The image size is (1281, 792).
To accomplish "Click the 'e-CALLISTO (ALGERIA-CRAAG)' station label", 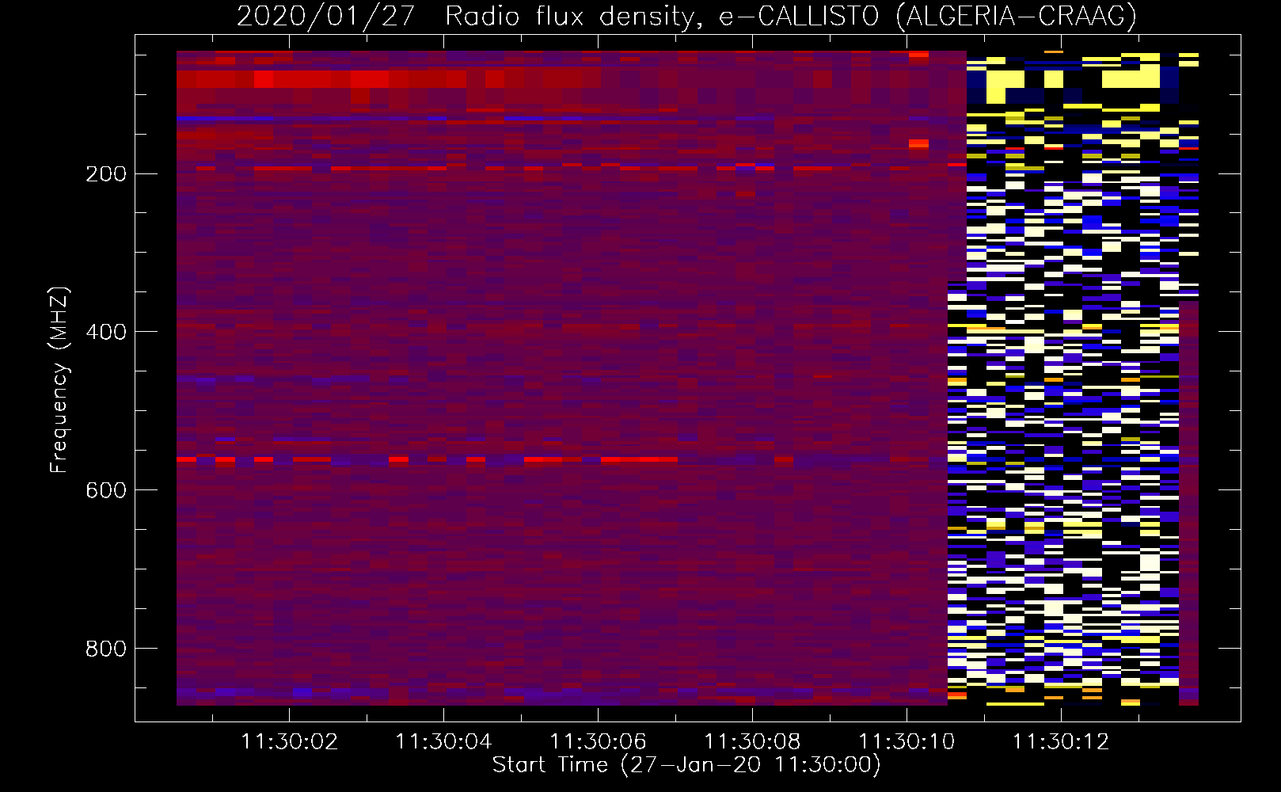I will [928, 17].
